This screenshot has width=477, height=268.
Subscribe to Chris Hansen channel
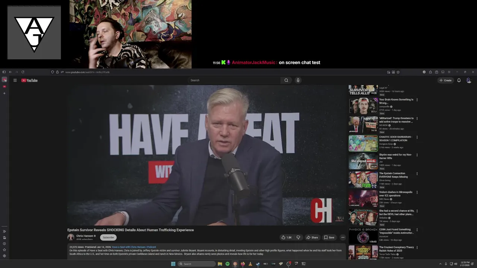(108, 237)
